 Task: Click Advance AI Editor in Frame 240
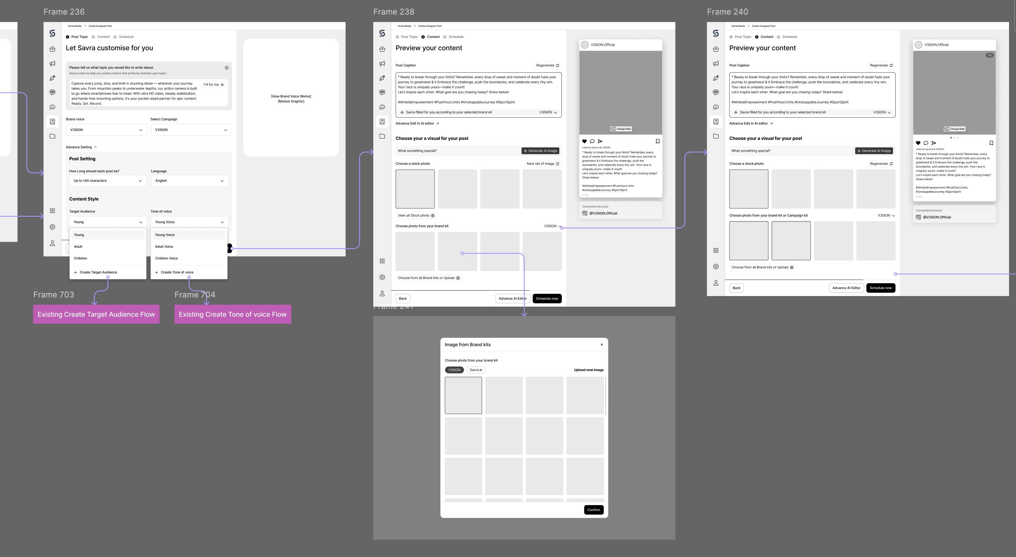[x=846, y=288]
